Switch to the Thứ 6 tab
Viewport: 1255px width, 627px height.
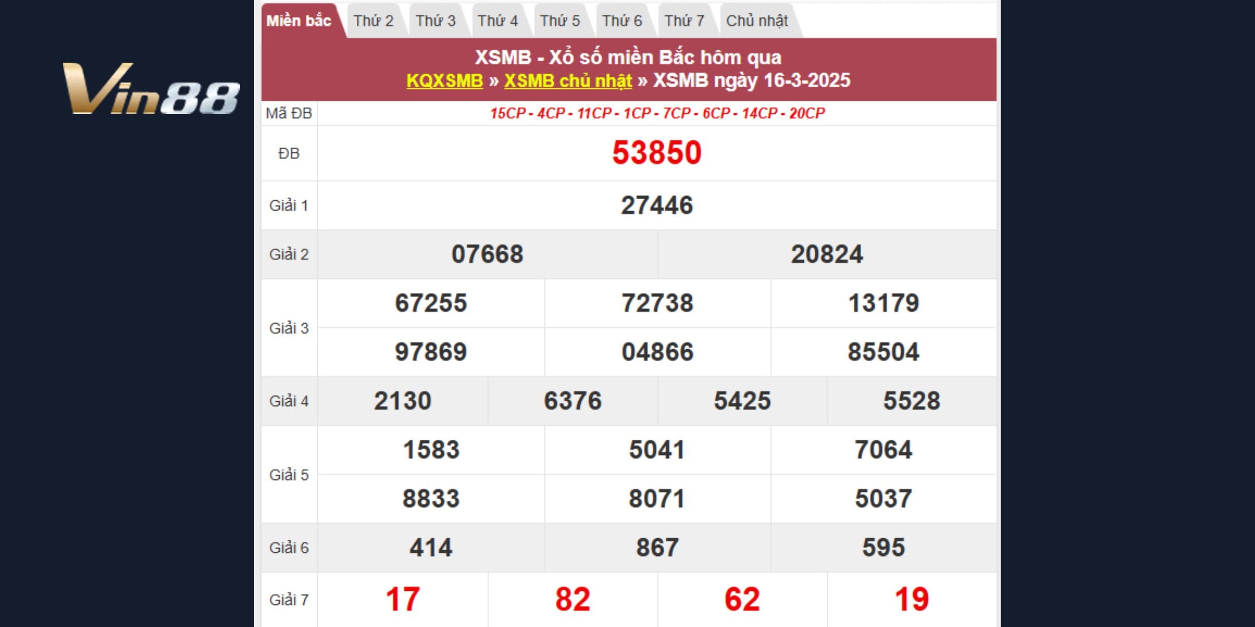(622, 21)
